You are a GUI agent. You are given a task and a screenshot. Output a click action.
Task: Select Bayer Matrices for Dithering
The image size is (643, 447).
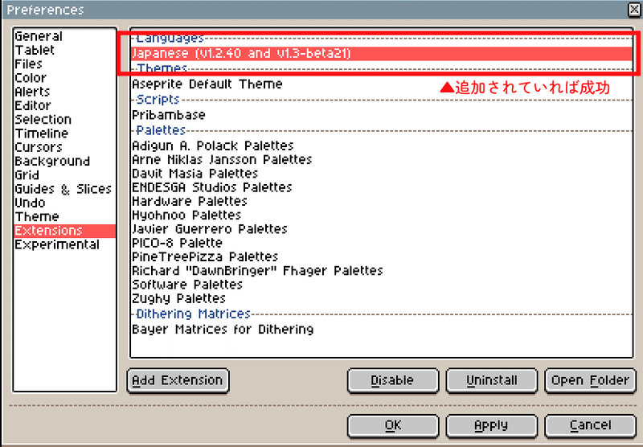click(381, 330)
